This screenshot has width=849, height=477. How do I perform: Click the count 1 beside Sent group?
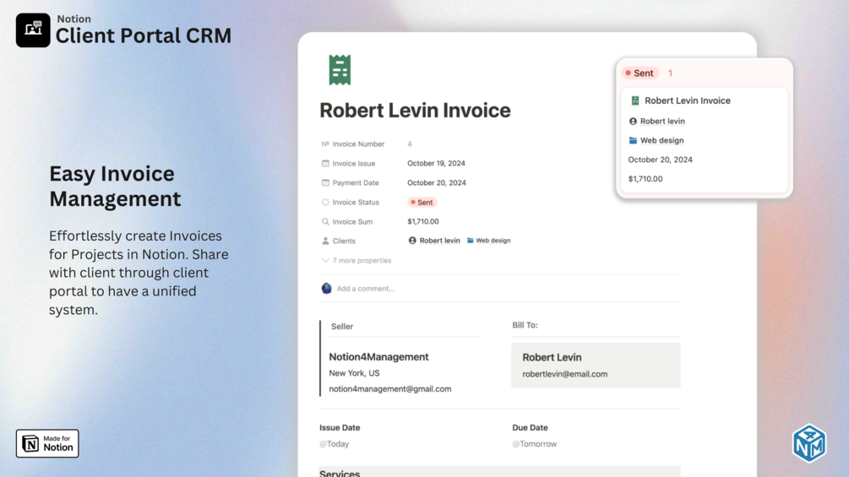tap(670, 73)
